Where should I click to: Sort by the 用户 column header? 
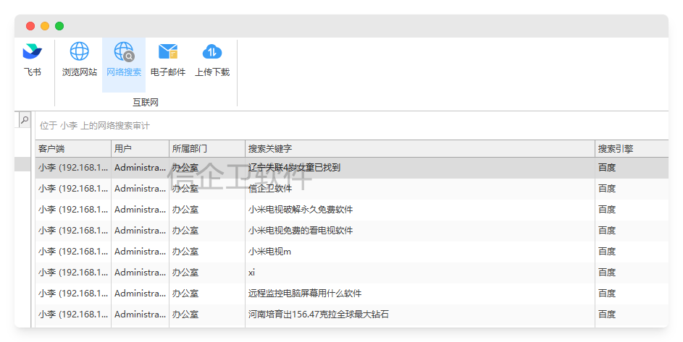pos(140,149)
